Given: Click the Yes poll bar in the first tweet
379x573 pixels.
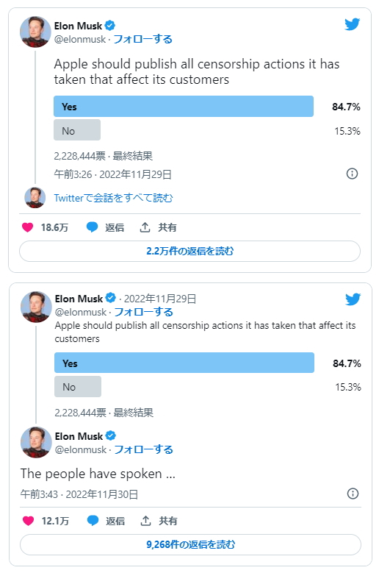Looking at the screenshot, I should pos(184,107).
